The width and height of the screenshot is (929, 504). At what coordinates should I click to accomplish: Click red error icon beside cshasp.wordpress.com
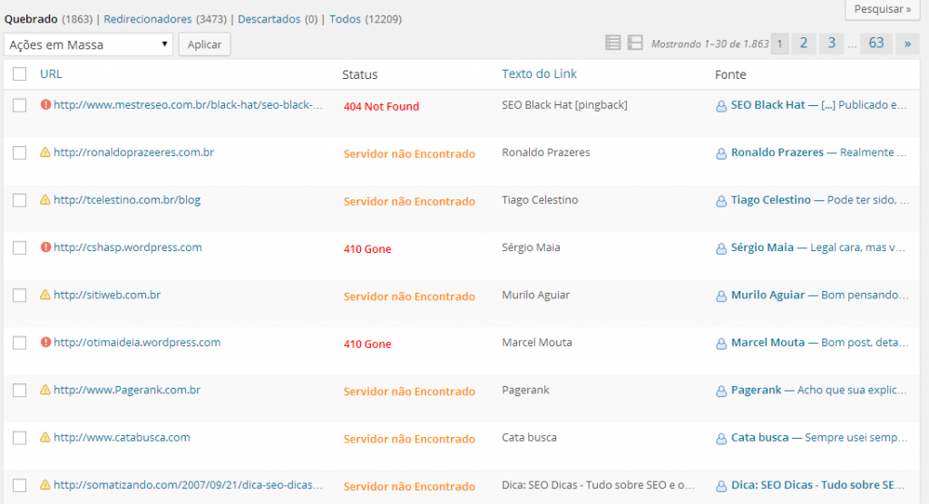45,247
